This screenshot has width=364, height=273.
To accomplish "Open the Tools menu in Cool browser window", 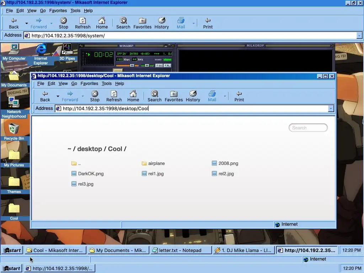I will point(107,84).
